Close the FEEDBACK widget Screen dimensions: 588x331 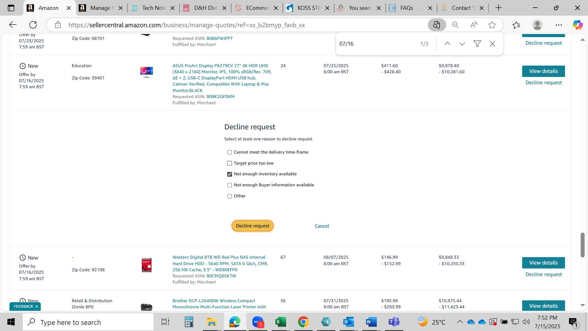click(x=37, y=306)
